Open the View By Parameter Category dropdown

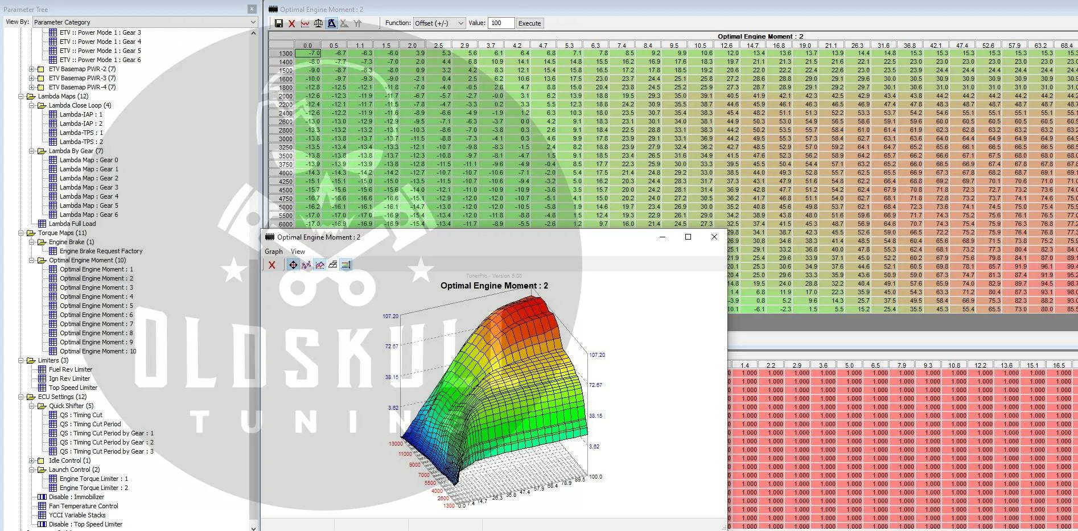[x=145, y=22]
